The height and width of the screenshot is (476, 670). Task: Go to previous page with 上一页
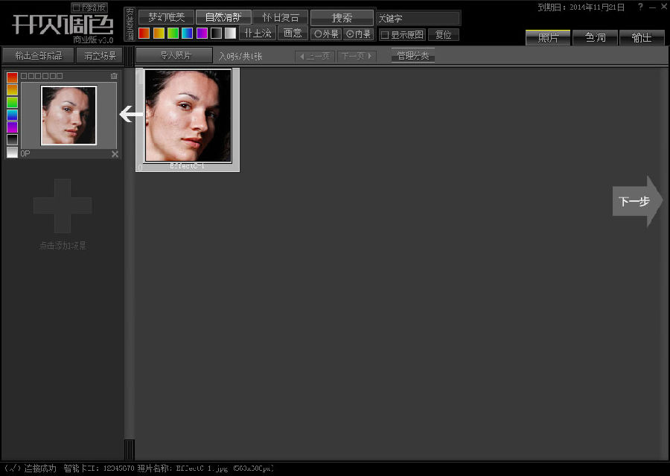[315, 56]
